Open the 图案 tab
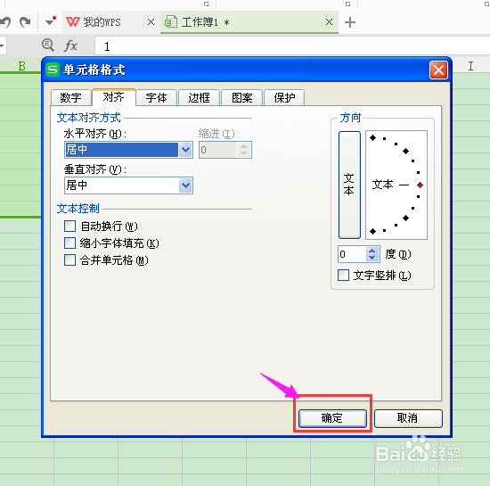The height and width of the screenshot is (486, 490). click(x=241, y=97)
